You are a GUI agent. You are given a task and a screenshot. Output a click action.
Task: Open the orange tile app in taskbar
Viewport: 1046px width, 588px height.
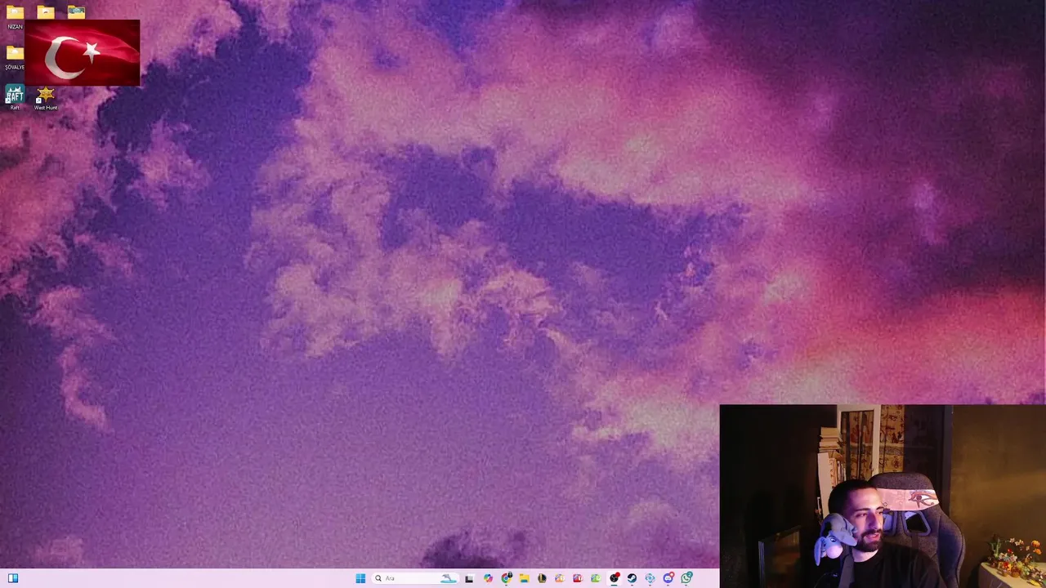pos(559,578)
